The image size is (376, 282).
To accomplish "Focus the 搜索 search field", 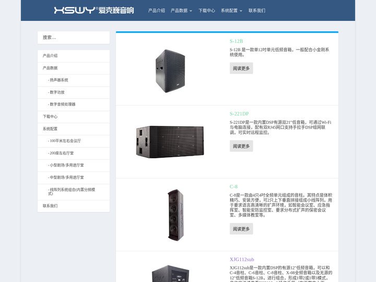I will click(x=74, y=38).
